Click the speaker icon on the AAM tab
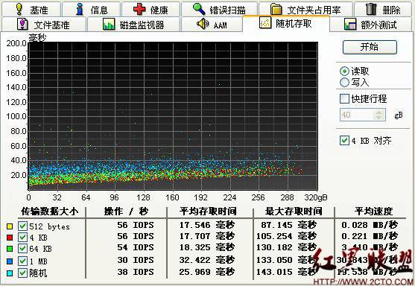 pos(203,24)
